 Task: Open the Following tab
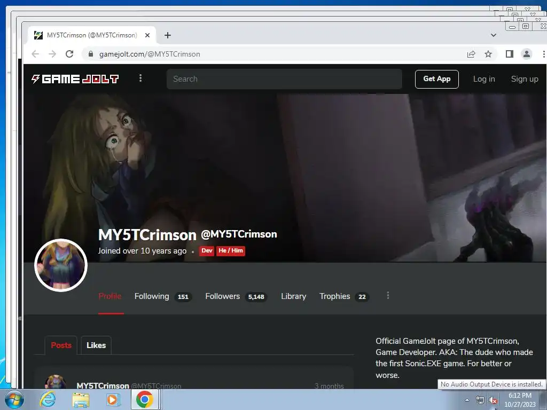[163, 296]
